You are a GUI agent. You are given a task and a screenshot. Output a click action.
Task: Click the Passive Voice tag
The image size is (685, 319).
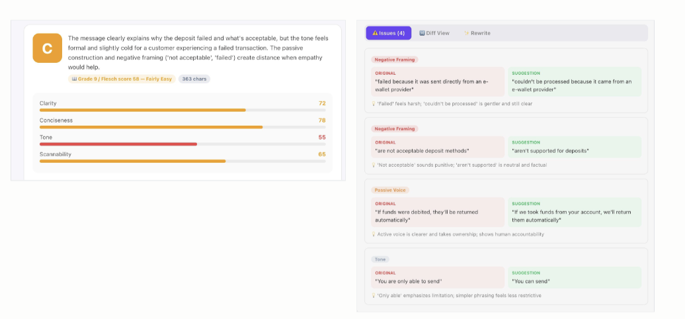pos(390,190)
